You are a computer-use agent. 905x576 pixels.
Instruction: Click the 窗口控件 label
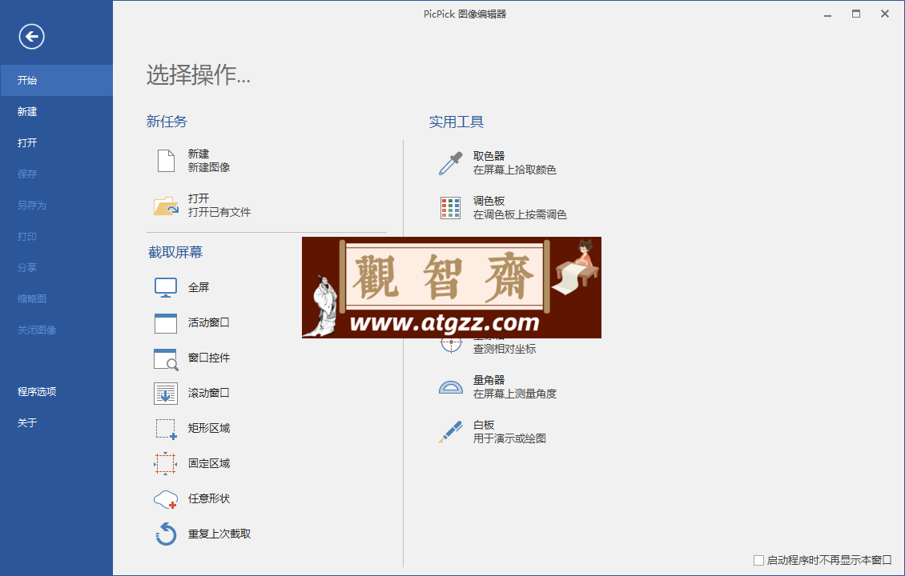pyautogui.click(x=209, y=358)
